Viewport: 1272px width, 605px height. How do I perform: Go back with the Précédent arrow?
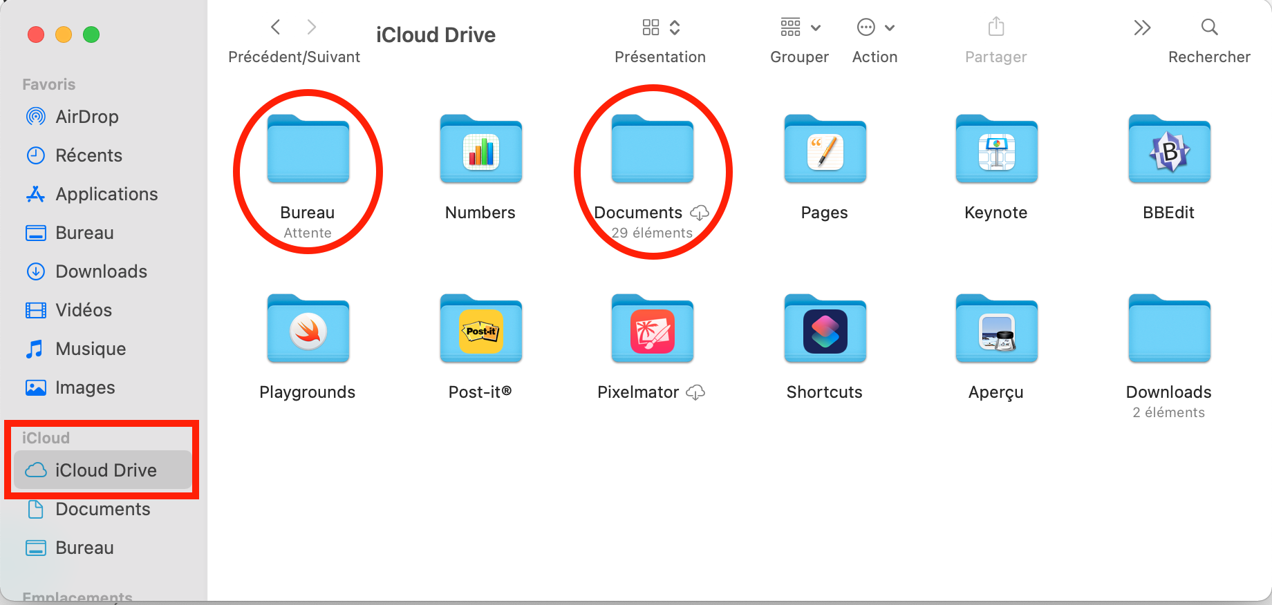pos(276,28)
